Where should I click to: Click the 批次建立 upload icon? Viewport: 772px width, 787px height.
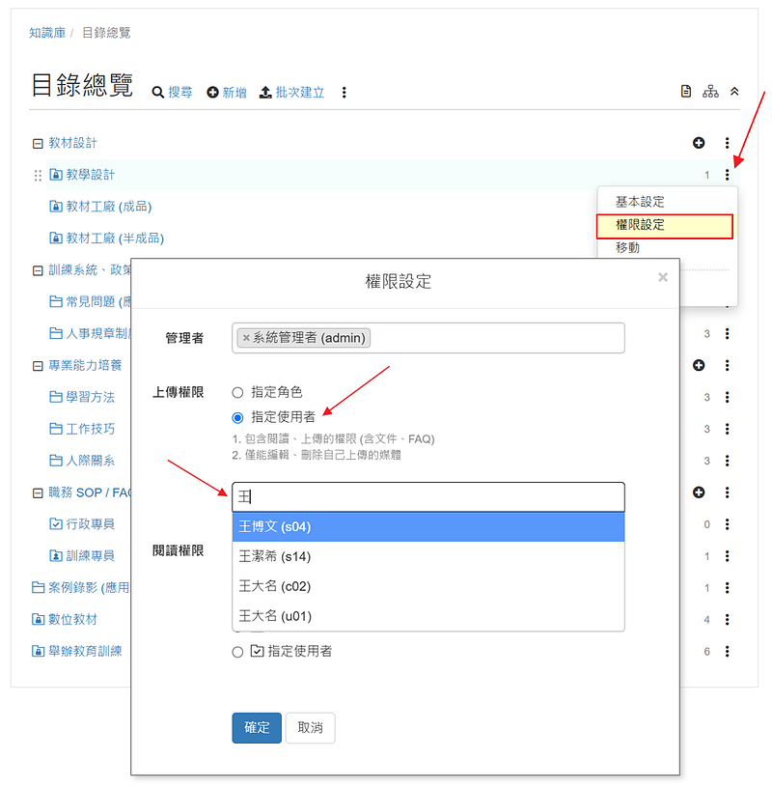tap(266, 93)
